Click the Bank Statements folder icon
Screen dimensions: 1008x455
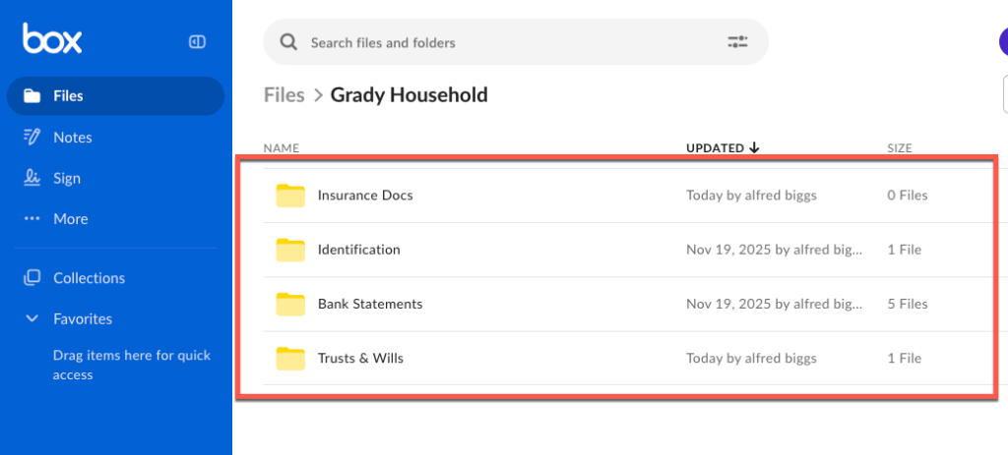click(x=290, y=305)
